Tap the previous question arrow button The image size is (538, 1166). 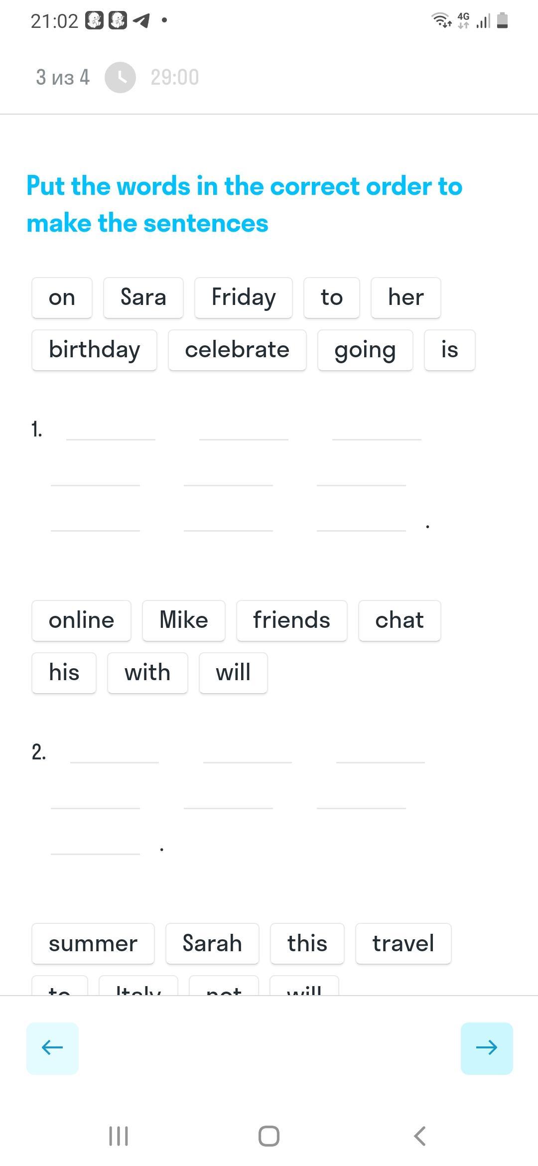[52, 1048]
